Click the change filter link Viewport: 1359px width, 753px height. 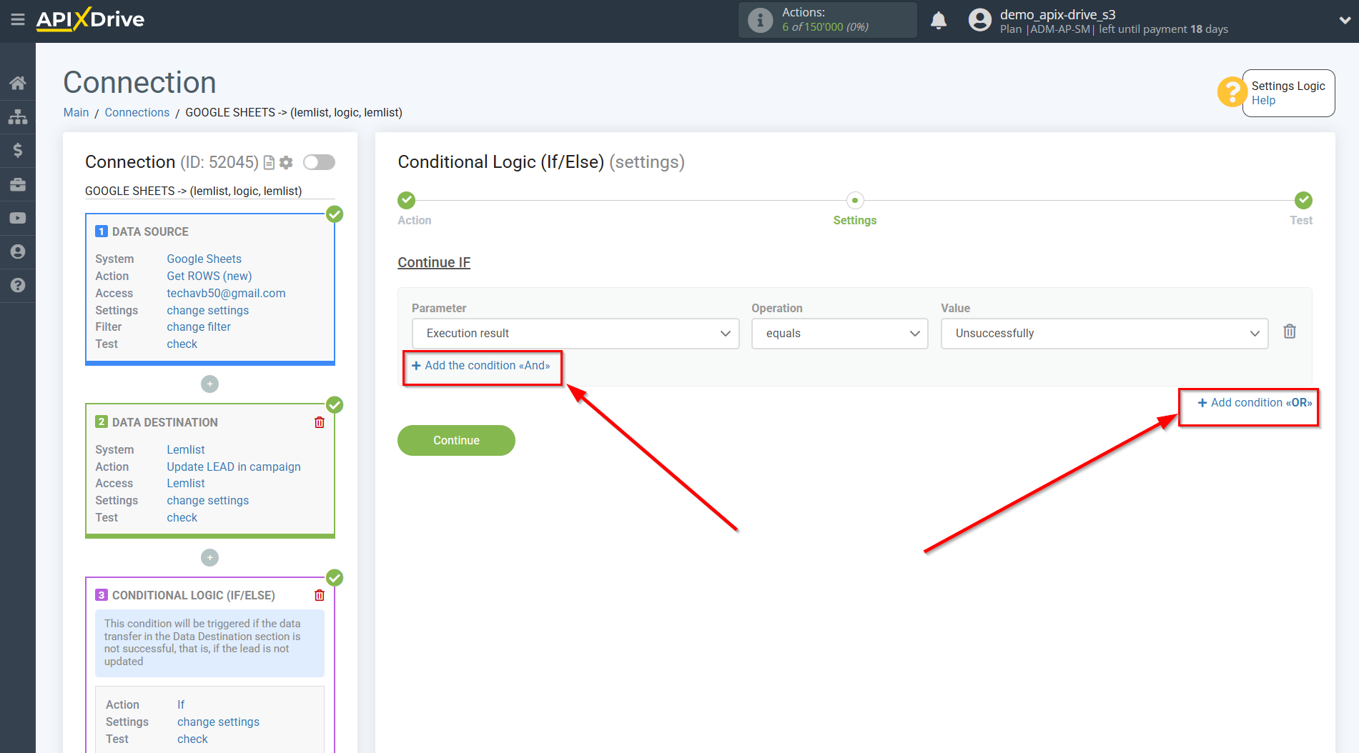click(x=199, y=326)
